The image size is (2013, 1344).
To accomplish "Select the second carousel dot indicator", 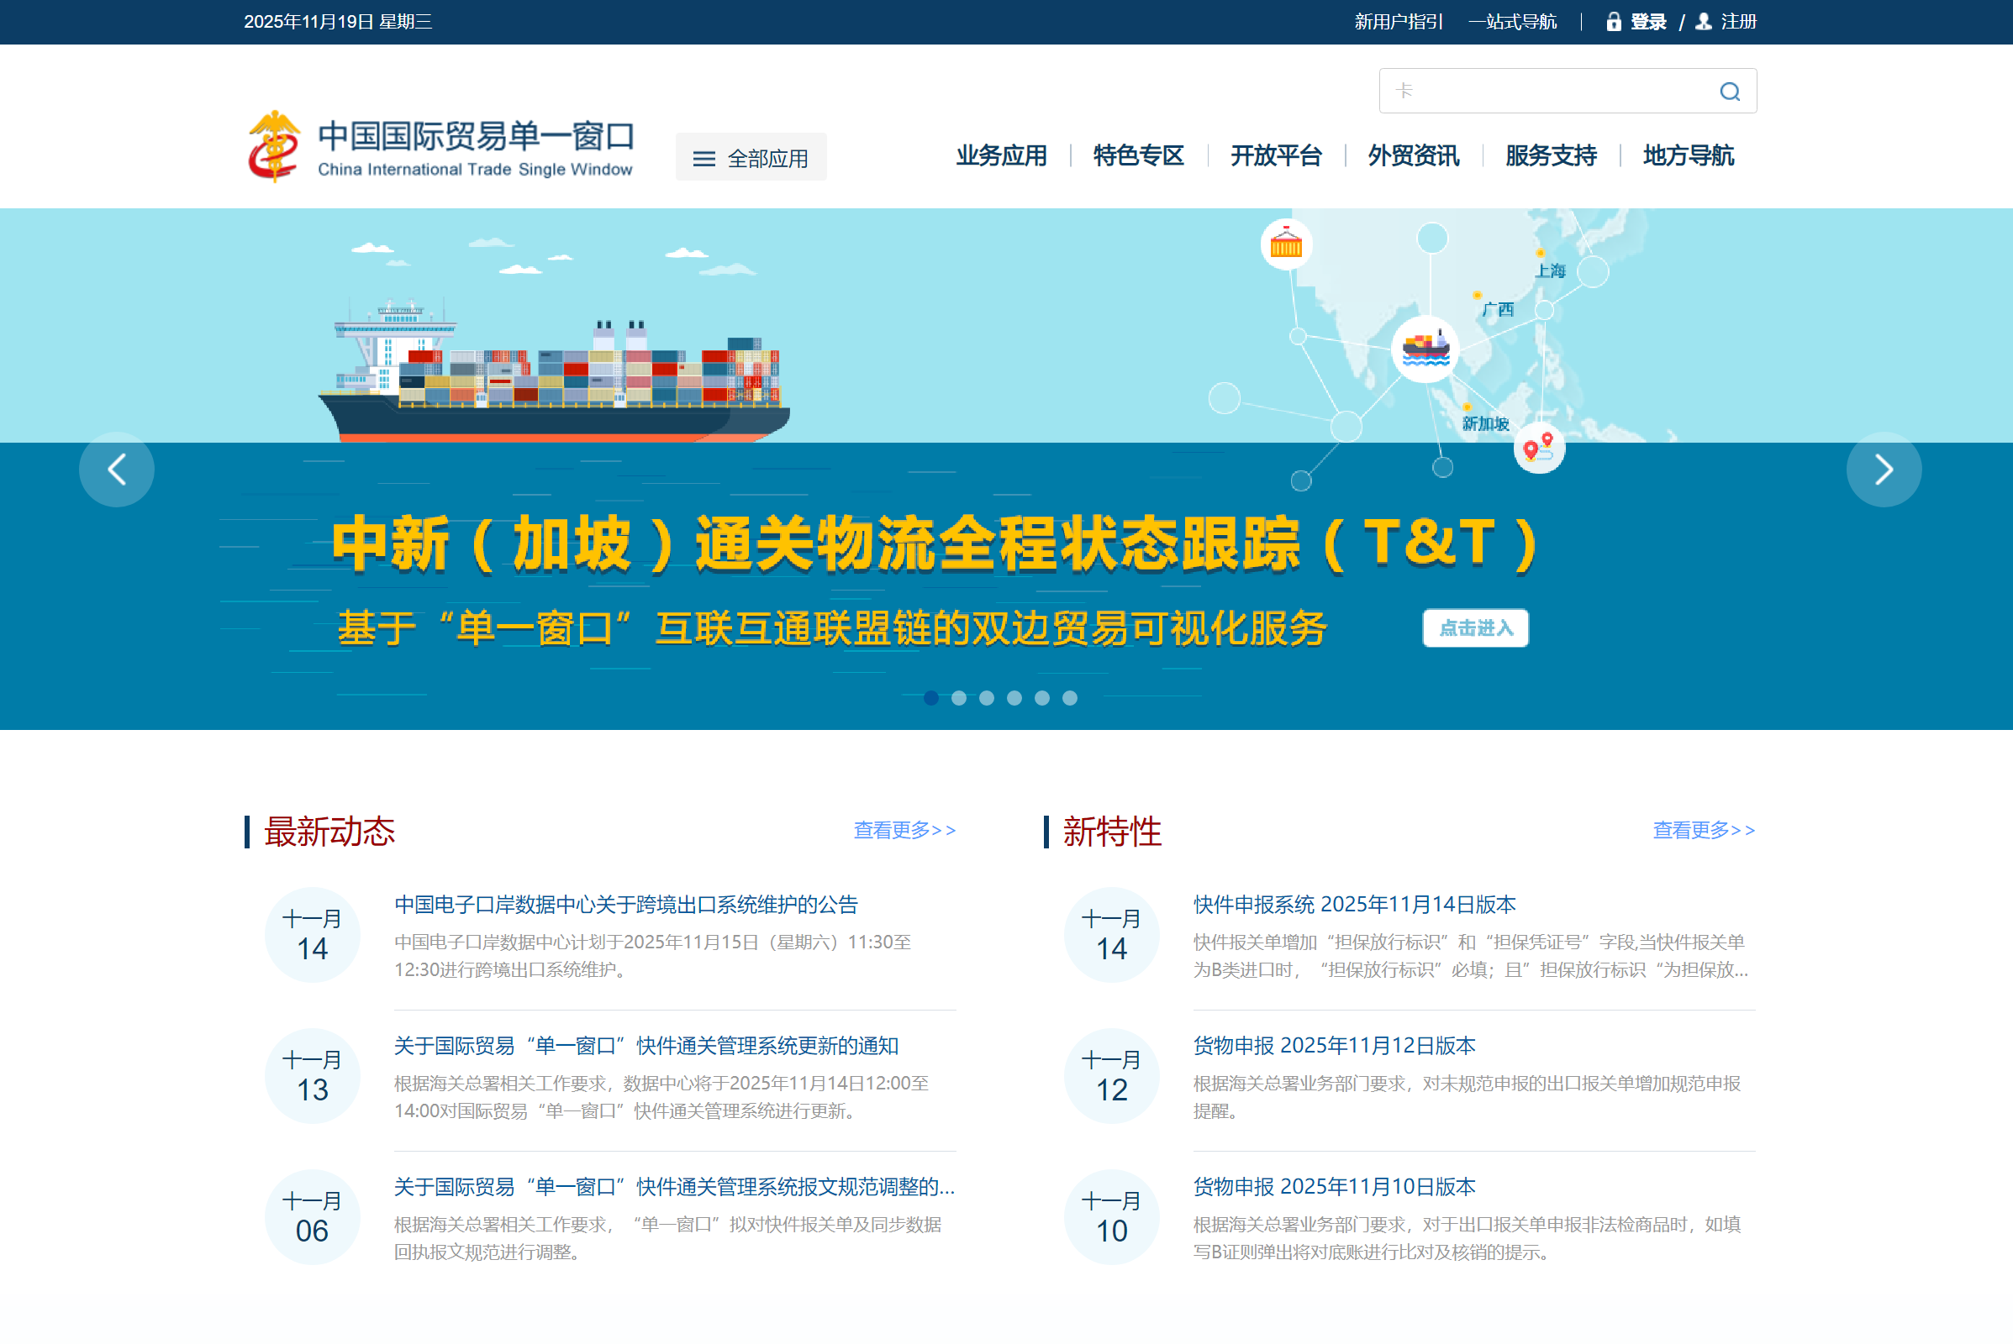I will pos(959,699).
